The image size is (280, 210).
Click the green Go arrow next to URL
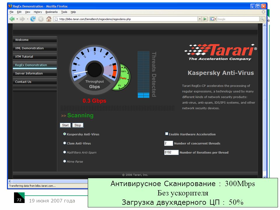coord(205,19)
